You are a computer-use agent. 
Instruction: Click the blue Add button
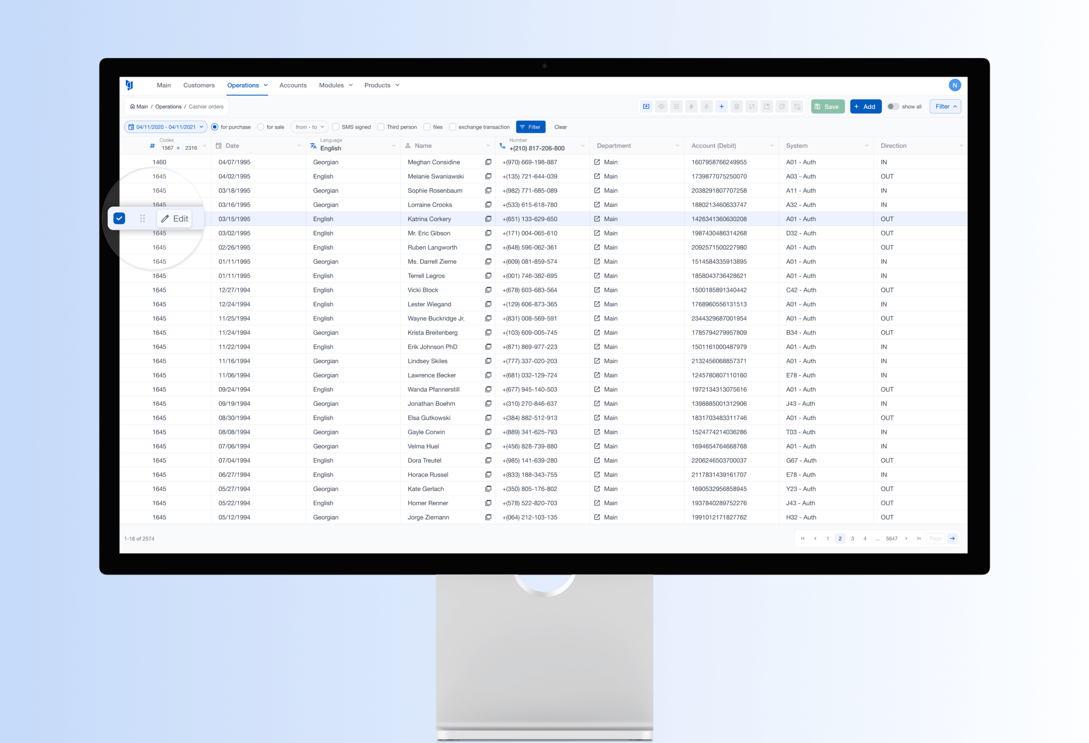click(865, 106)
